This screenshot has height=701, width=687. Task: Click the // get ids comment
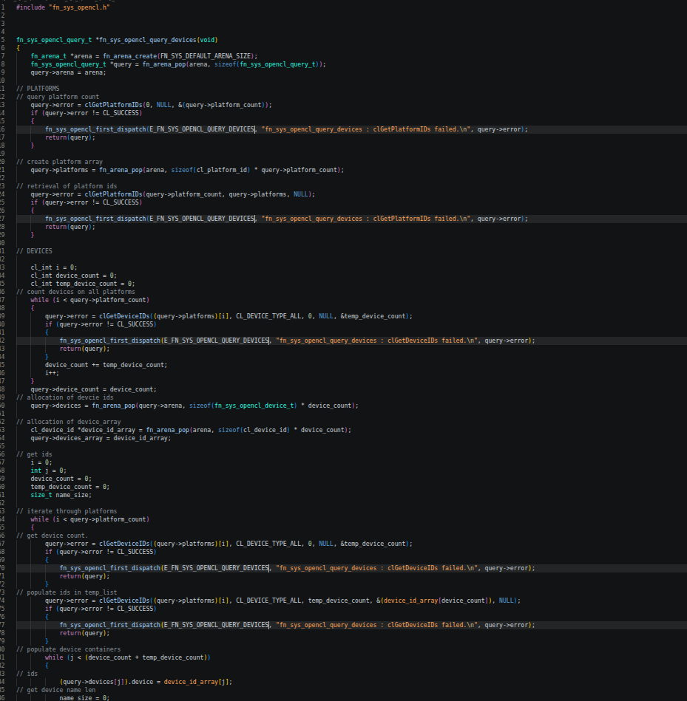[x=35, y=454]
